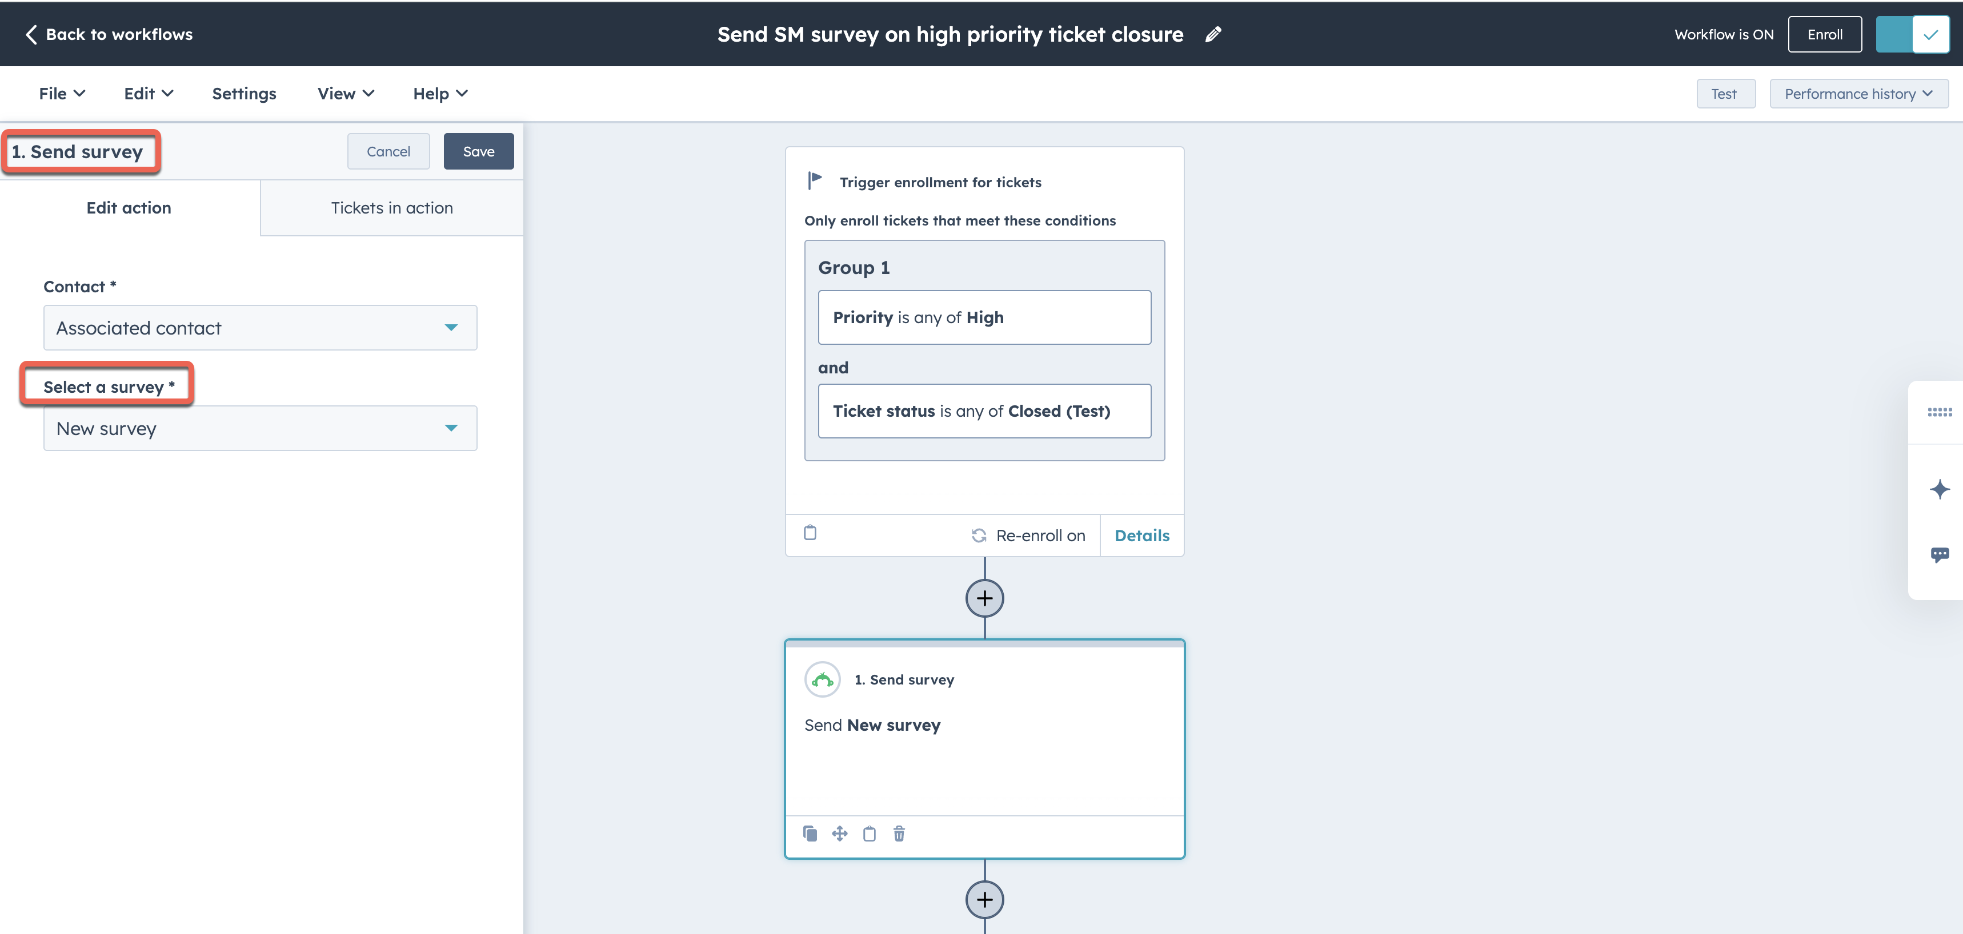The height and width of the screenshot is (934, 1963).
Task: Open the Details link on trigger card
Action: [x=1141, y=536]
